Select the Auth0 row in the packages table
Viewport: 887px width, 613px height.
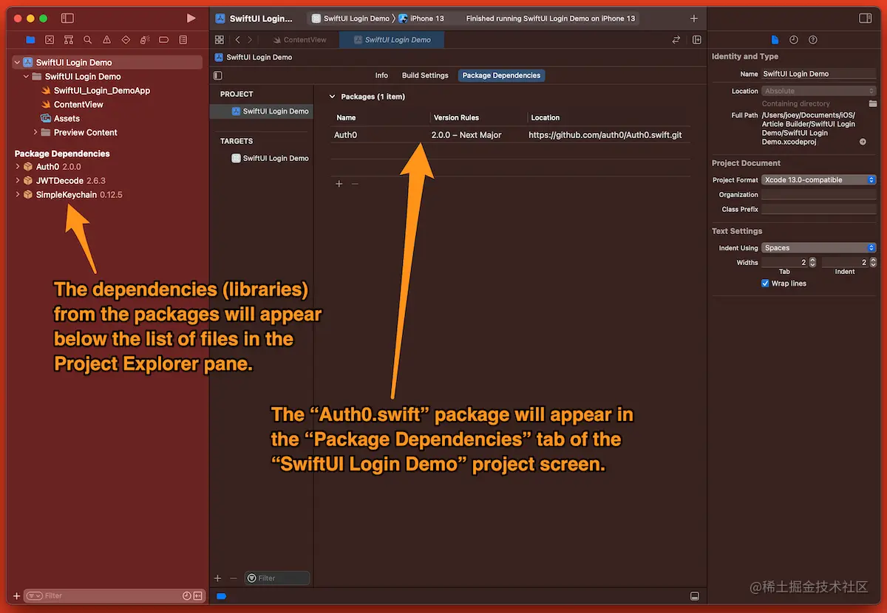pos(511,135)
